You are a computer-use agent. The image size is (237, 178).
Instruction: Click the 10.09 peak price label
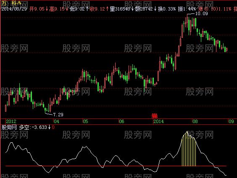(x=201, y=13)
